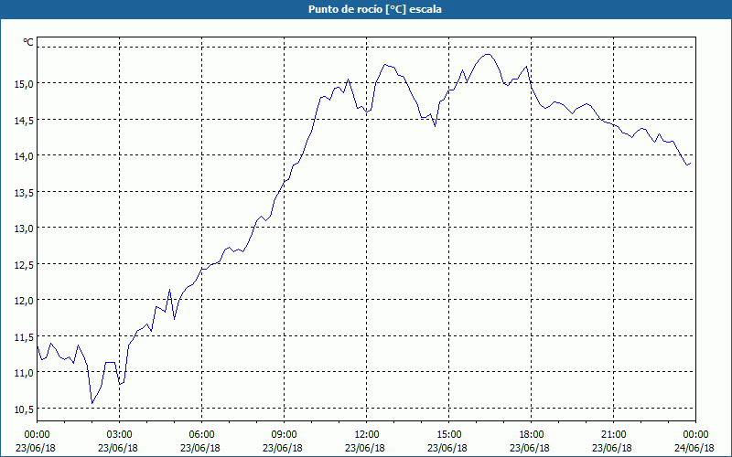Select the 23/06/18 date under 21:00
This screenshot has height=457, width=732.
612,448
